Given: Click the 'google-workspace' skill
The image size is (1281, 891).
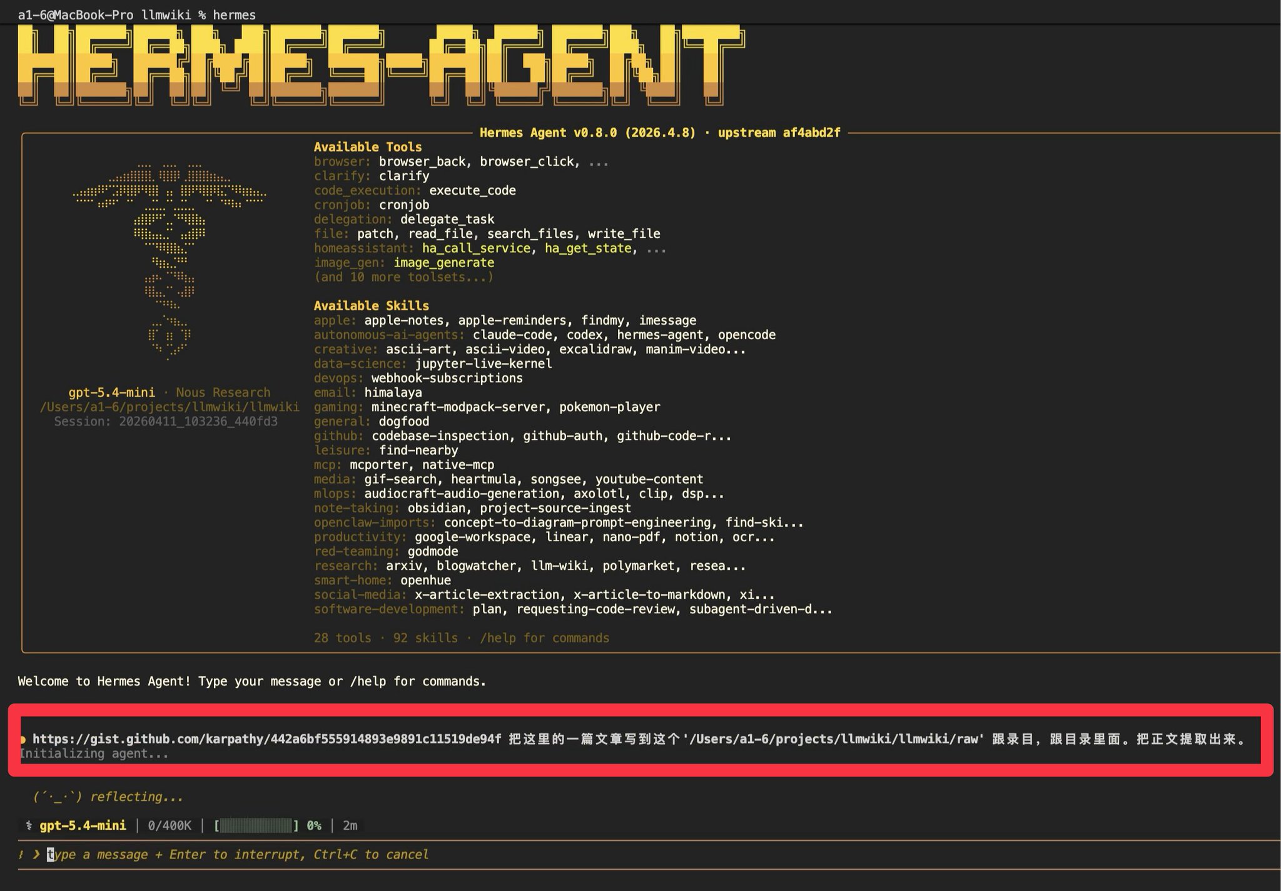Looking at the screenshot, I should (473, 537).
